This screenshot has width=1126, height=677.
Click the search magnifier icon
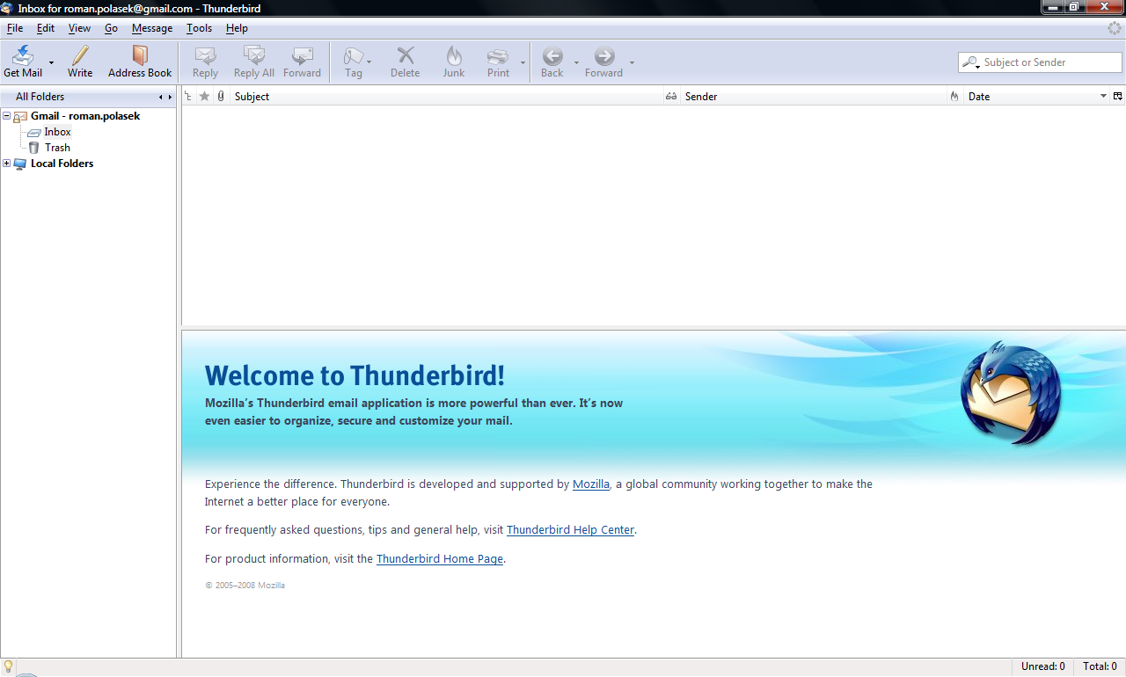pyautogui.click(x=969, y=62)
